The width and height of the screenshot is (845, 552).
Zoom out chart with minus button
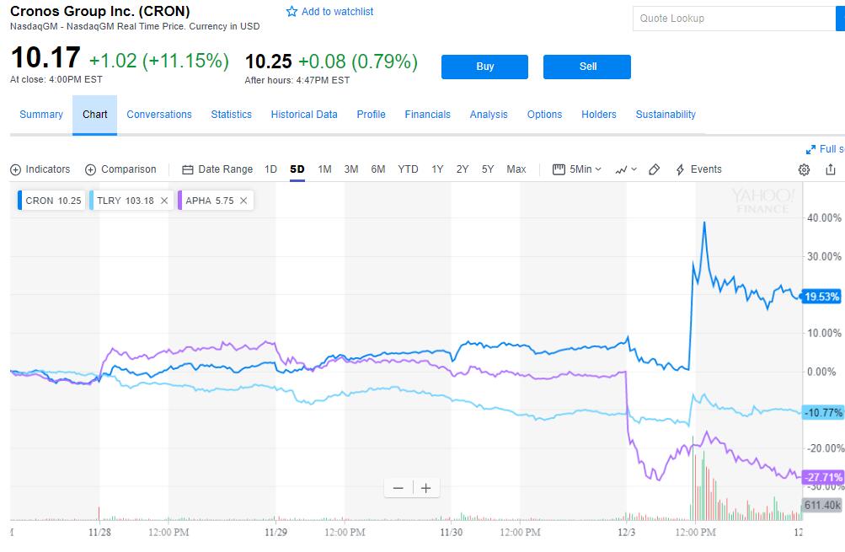[x=398, y=489]
